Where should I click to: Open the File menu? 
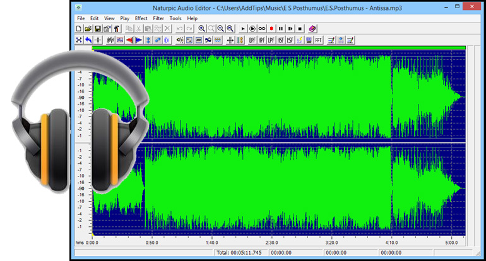coord(81,18)
